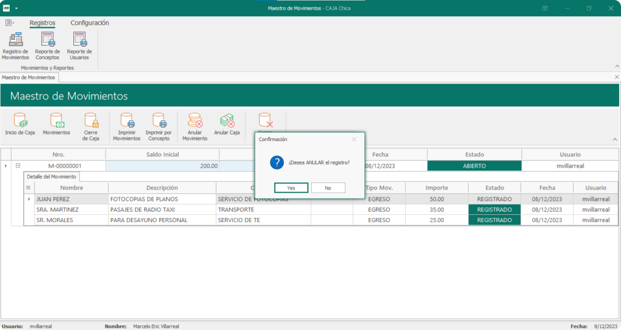The width and height of the screenshot is (621, 330).
Task: Expand the JUAN PEREZ row indicator arrow
Action: [29, 199]
